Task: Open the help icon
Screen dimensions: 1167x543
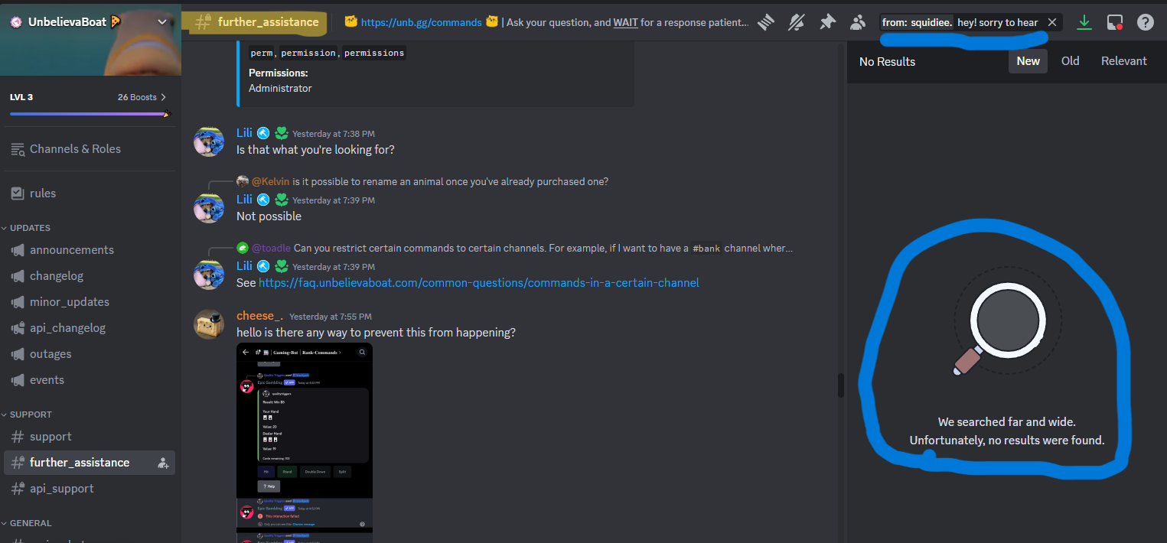Action: (x=1146, y=22)
